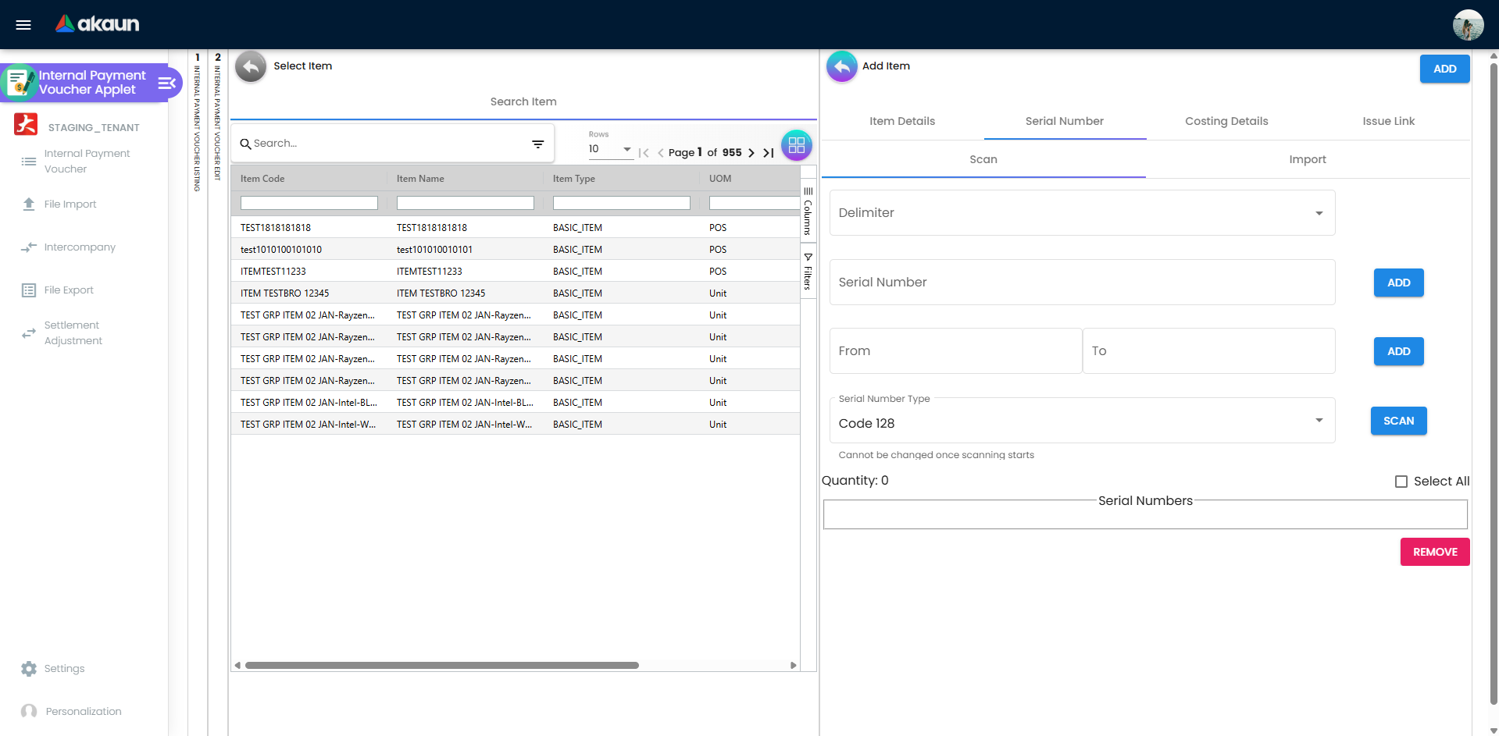Go back from the Add Item panel
This screenshot has height=736, width=1499.
point(841,66)
